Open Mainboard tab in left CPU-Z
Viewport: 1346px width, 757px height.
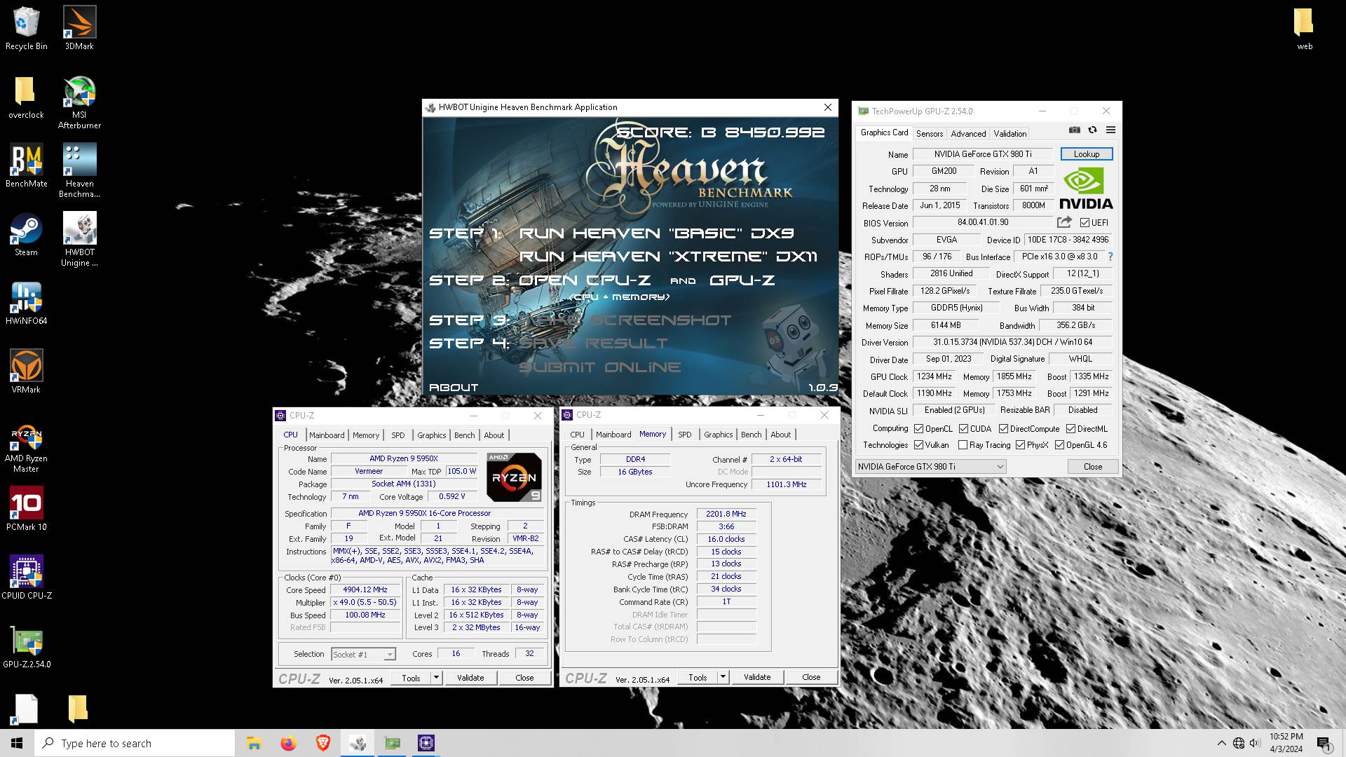(x=327, y=435)
